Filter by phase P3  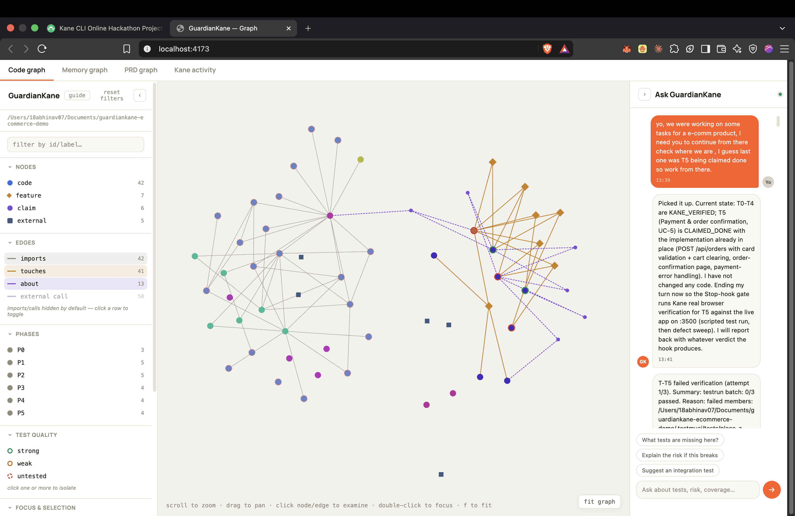pos(75,388)
